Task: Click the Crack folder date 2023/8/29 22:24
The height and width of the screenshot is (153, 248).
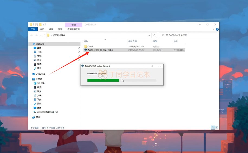Action: (136, 46)
